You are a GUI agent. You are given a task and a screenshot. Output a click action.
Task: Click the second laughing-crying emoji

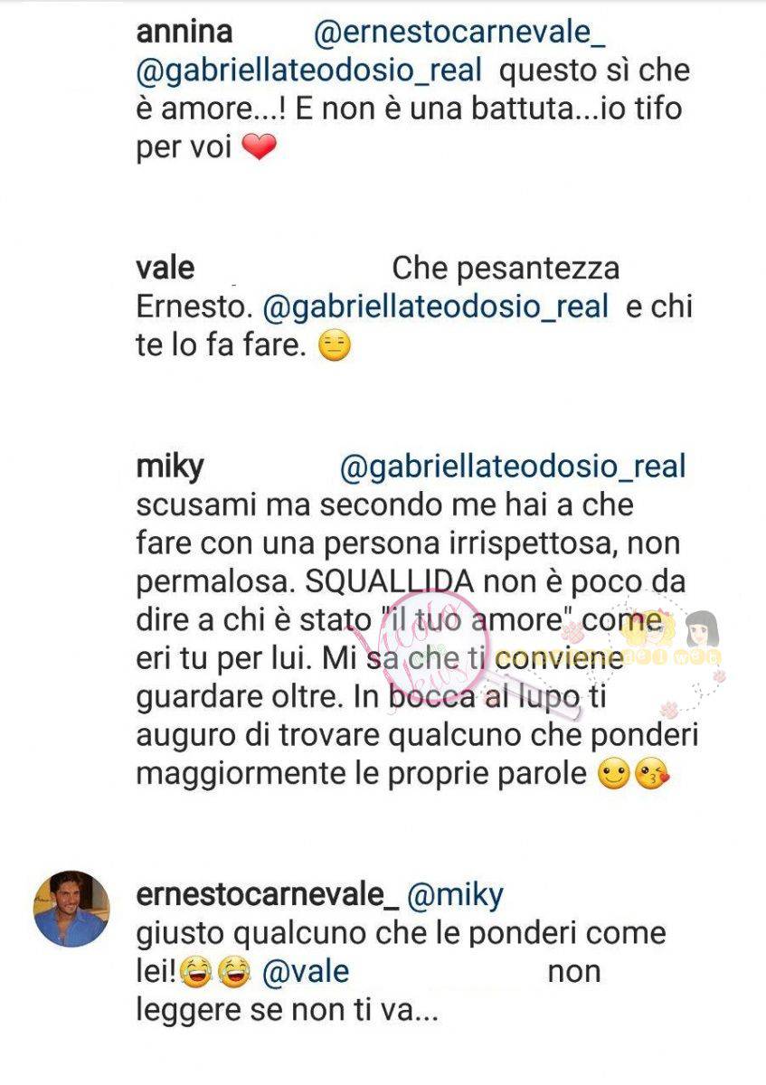233,973
